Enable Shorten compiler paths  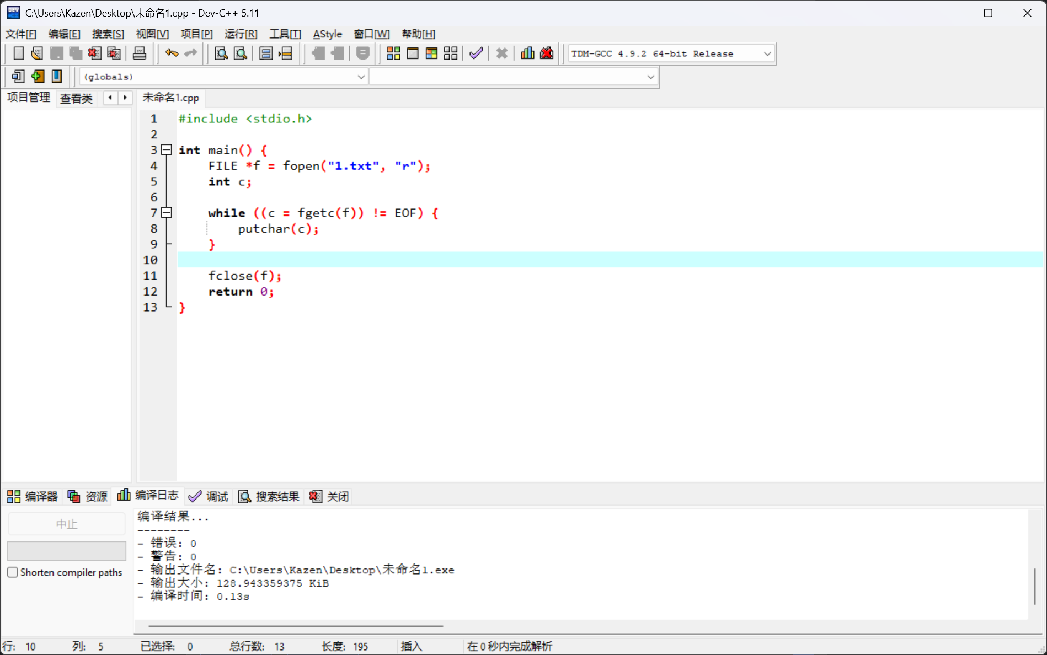tap(13, 572)
